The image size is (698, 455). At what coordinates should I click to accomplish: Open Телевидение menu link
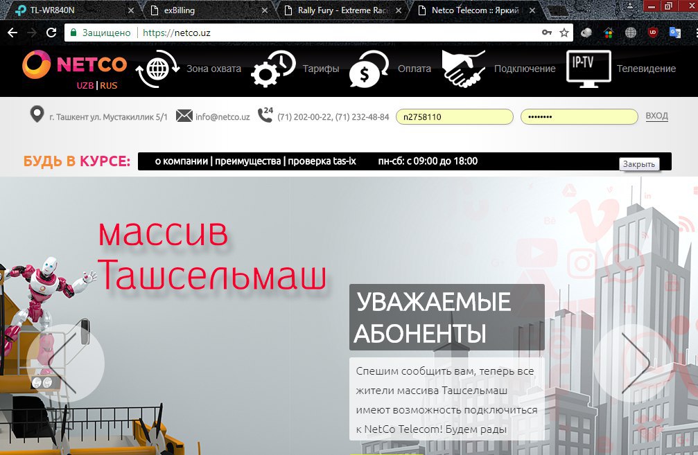(647, 69)
